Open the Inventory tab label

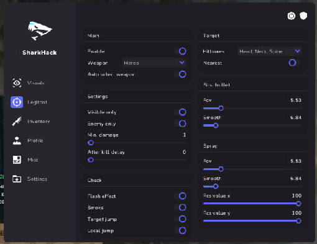tap(39, 121)
